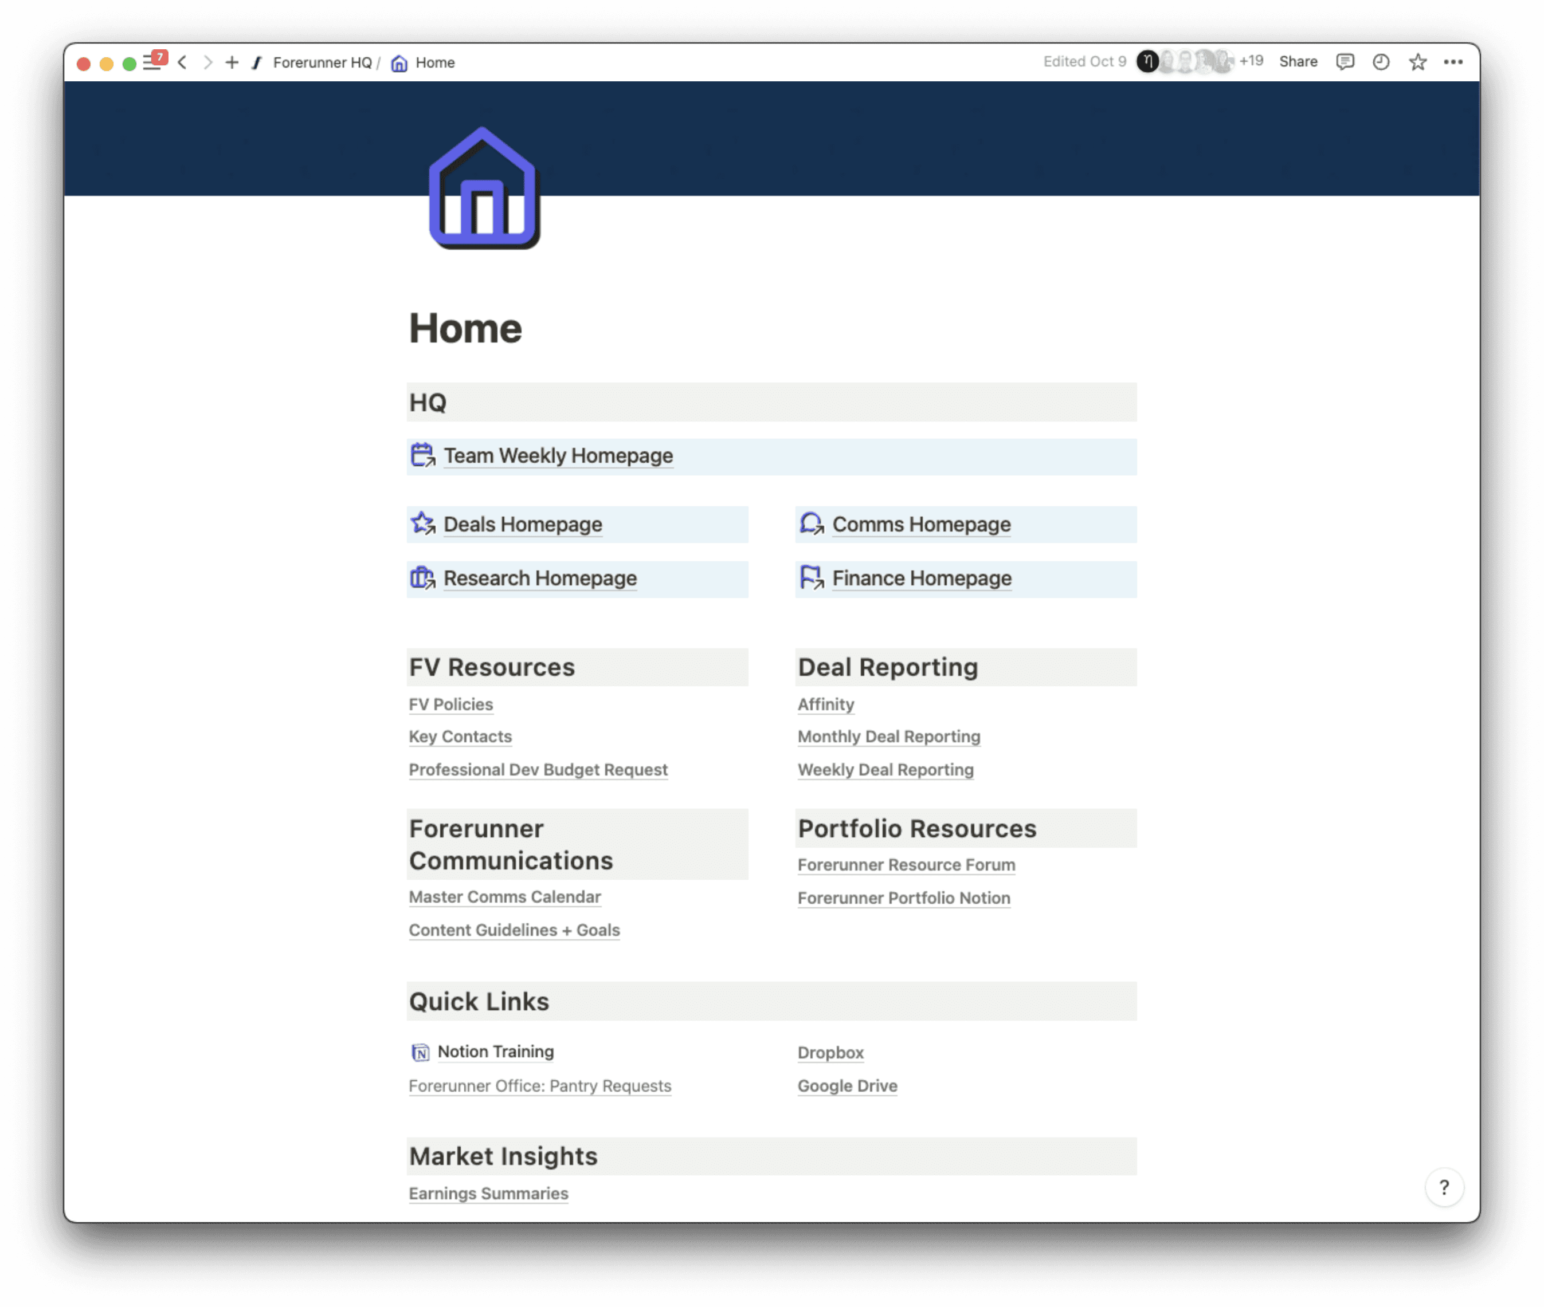The image size is (1544, 1307).
Task: Open Team Weekly Homepage link
Action: pyautogui.click(x=558, y=456)
